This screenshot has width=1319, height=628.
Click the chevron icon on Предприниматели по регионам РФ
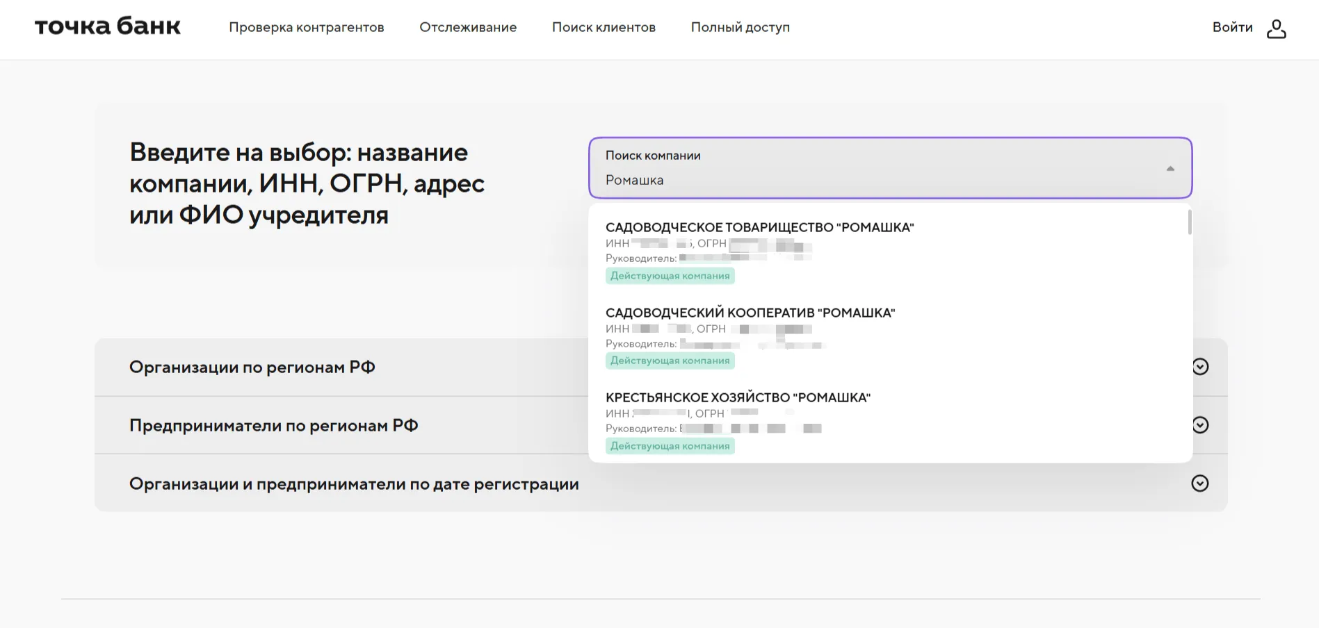(x=1200, y=424)
